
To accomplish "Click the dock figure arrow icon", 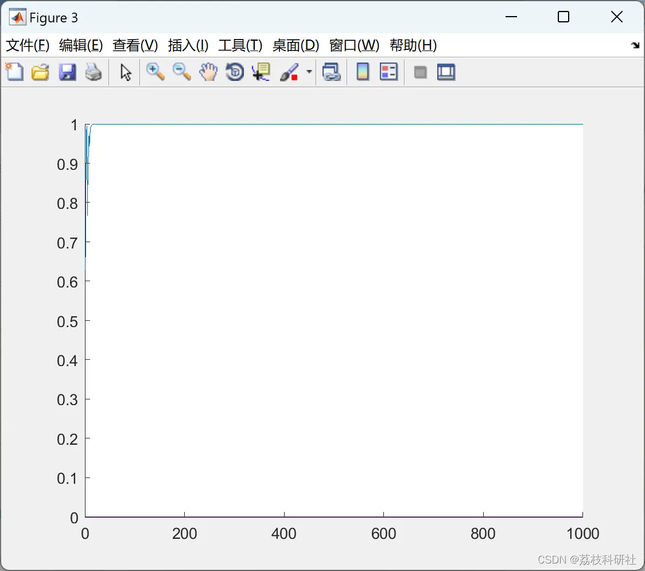I will [x=636, y=45].
